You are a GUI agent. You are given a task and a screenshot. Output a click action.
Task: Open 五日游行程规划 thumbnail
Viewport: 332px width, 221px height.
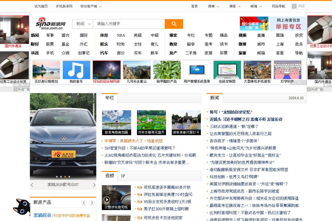46,70
